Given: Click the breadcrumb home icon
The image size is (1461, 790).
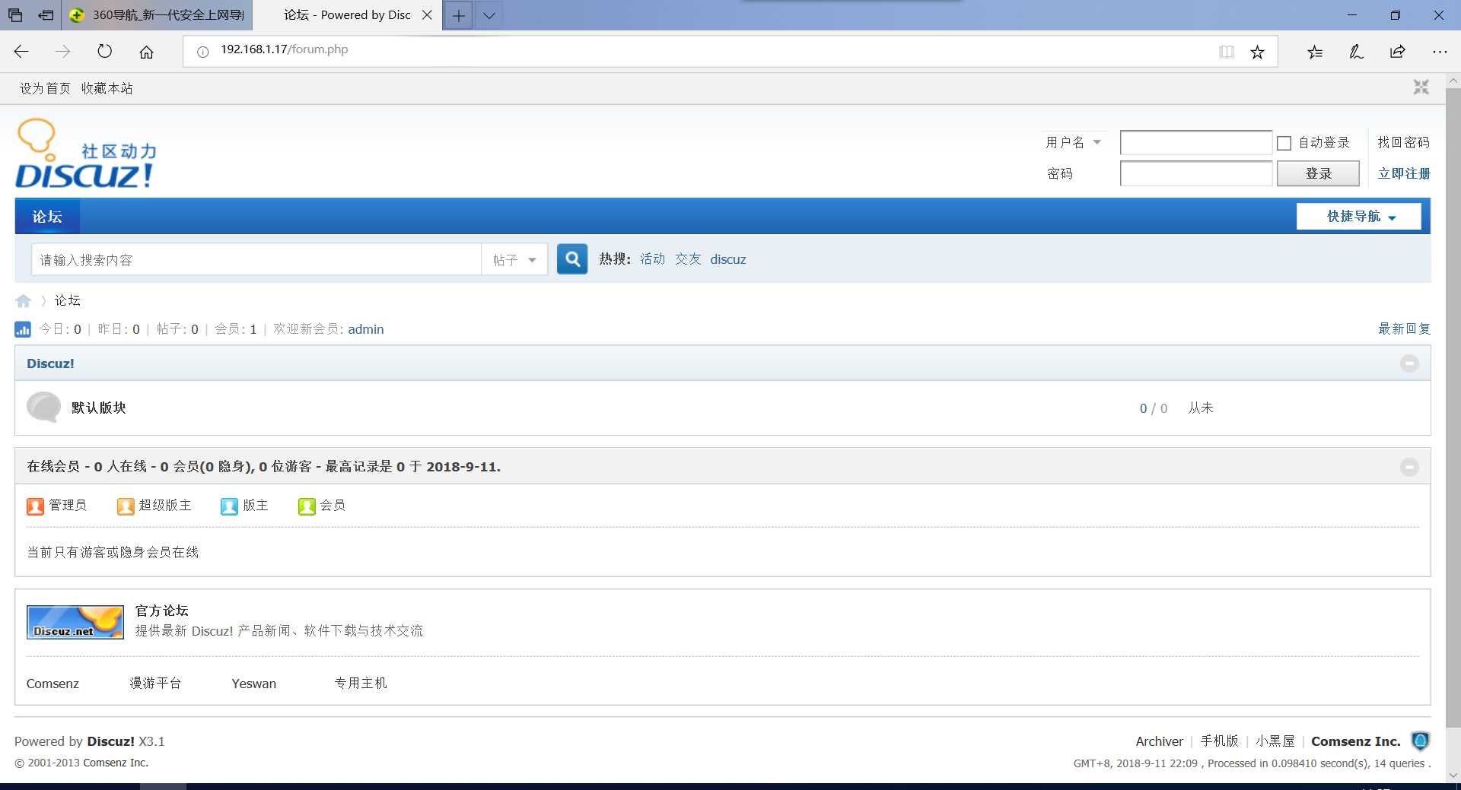Looking at the screenshot, I should (x=24, y=301).
